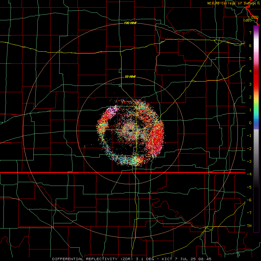Screen dimensions: 261x261
Task: Click the -1 value on the color scale
Action: click(x=249, y=136)
